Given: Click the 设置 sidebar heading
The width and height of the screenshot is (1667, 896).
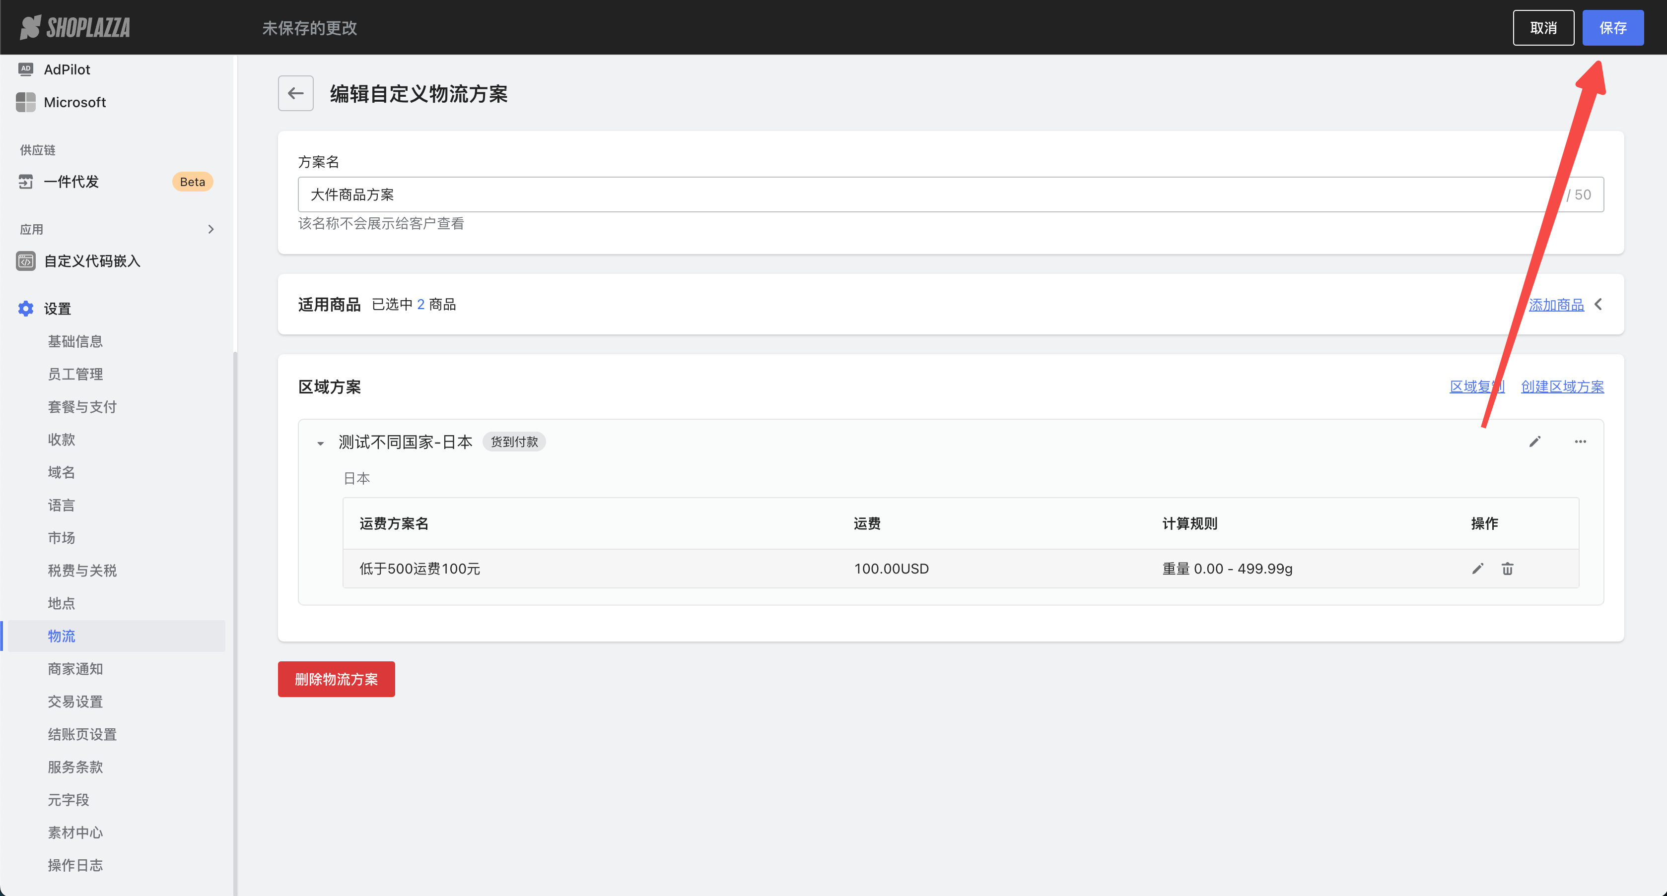Looking at the screenshot, I should 58,309.
